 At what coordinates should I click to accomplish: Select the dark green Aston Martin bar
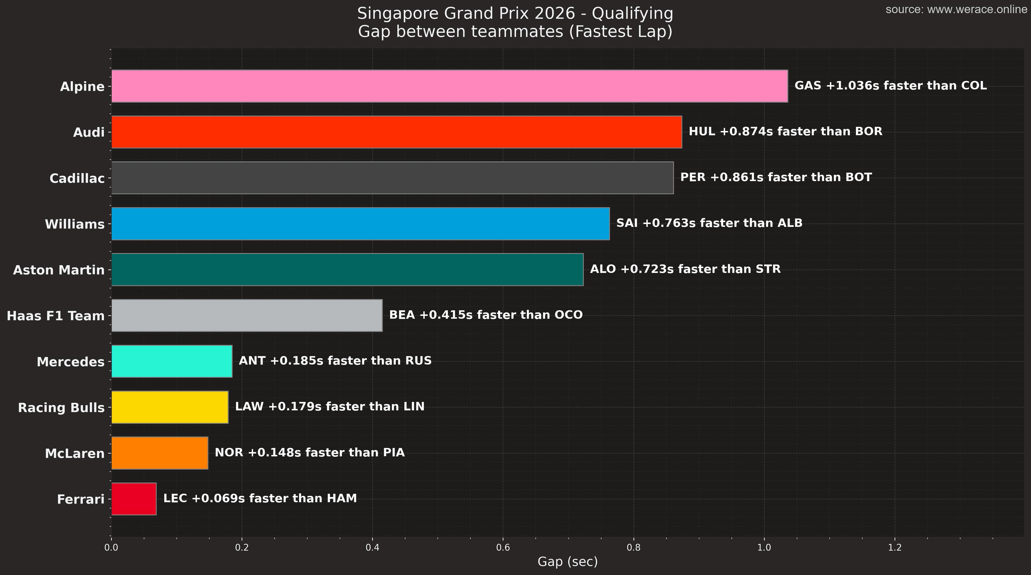(x=347, y=270)
